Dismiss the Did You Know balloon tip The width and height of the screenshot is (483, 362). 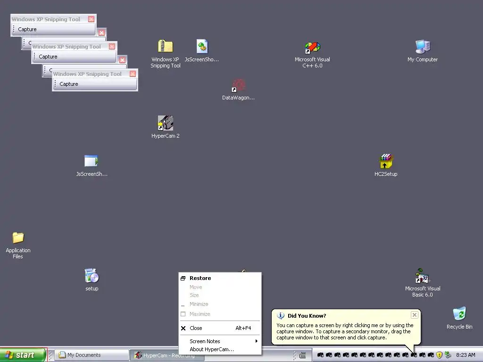tap(414, 314)
